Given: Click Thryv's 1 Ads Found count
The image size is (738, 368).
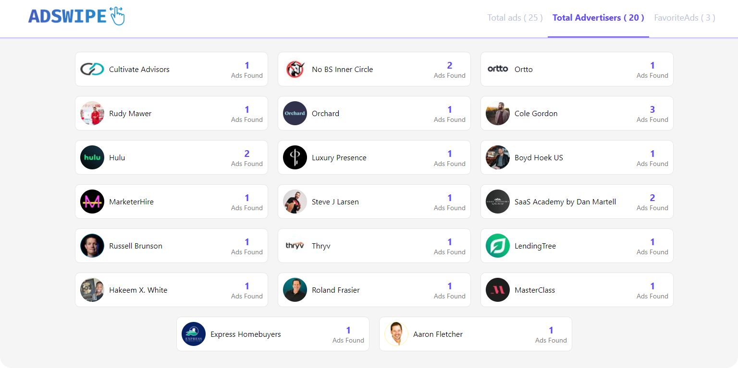Looking at the screenshot, I should pos(450,247).
